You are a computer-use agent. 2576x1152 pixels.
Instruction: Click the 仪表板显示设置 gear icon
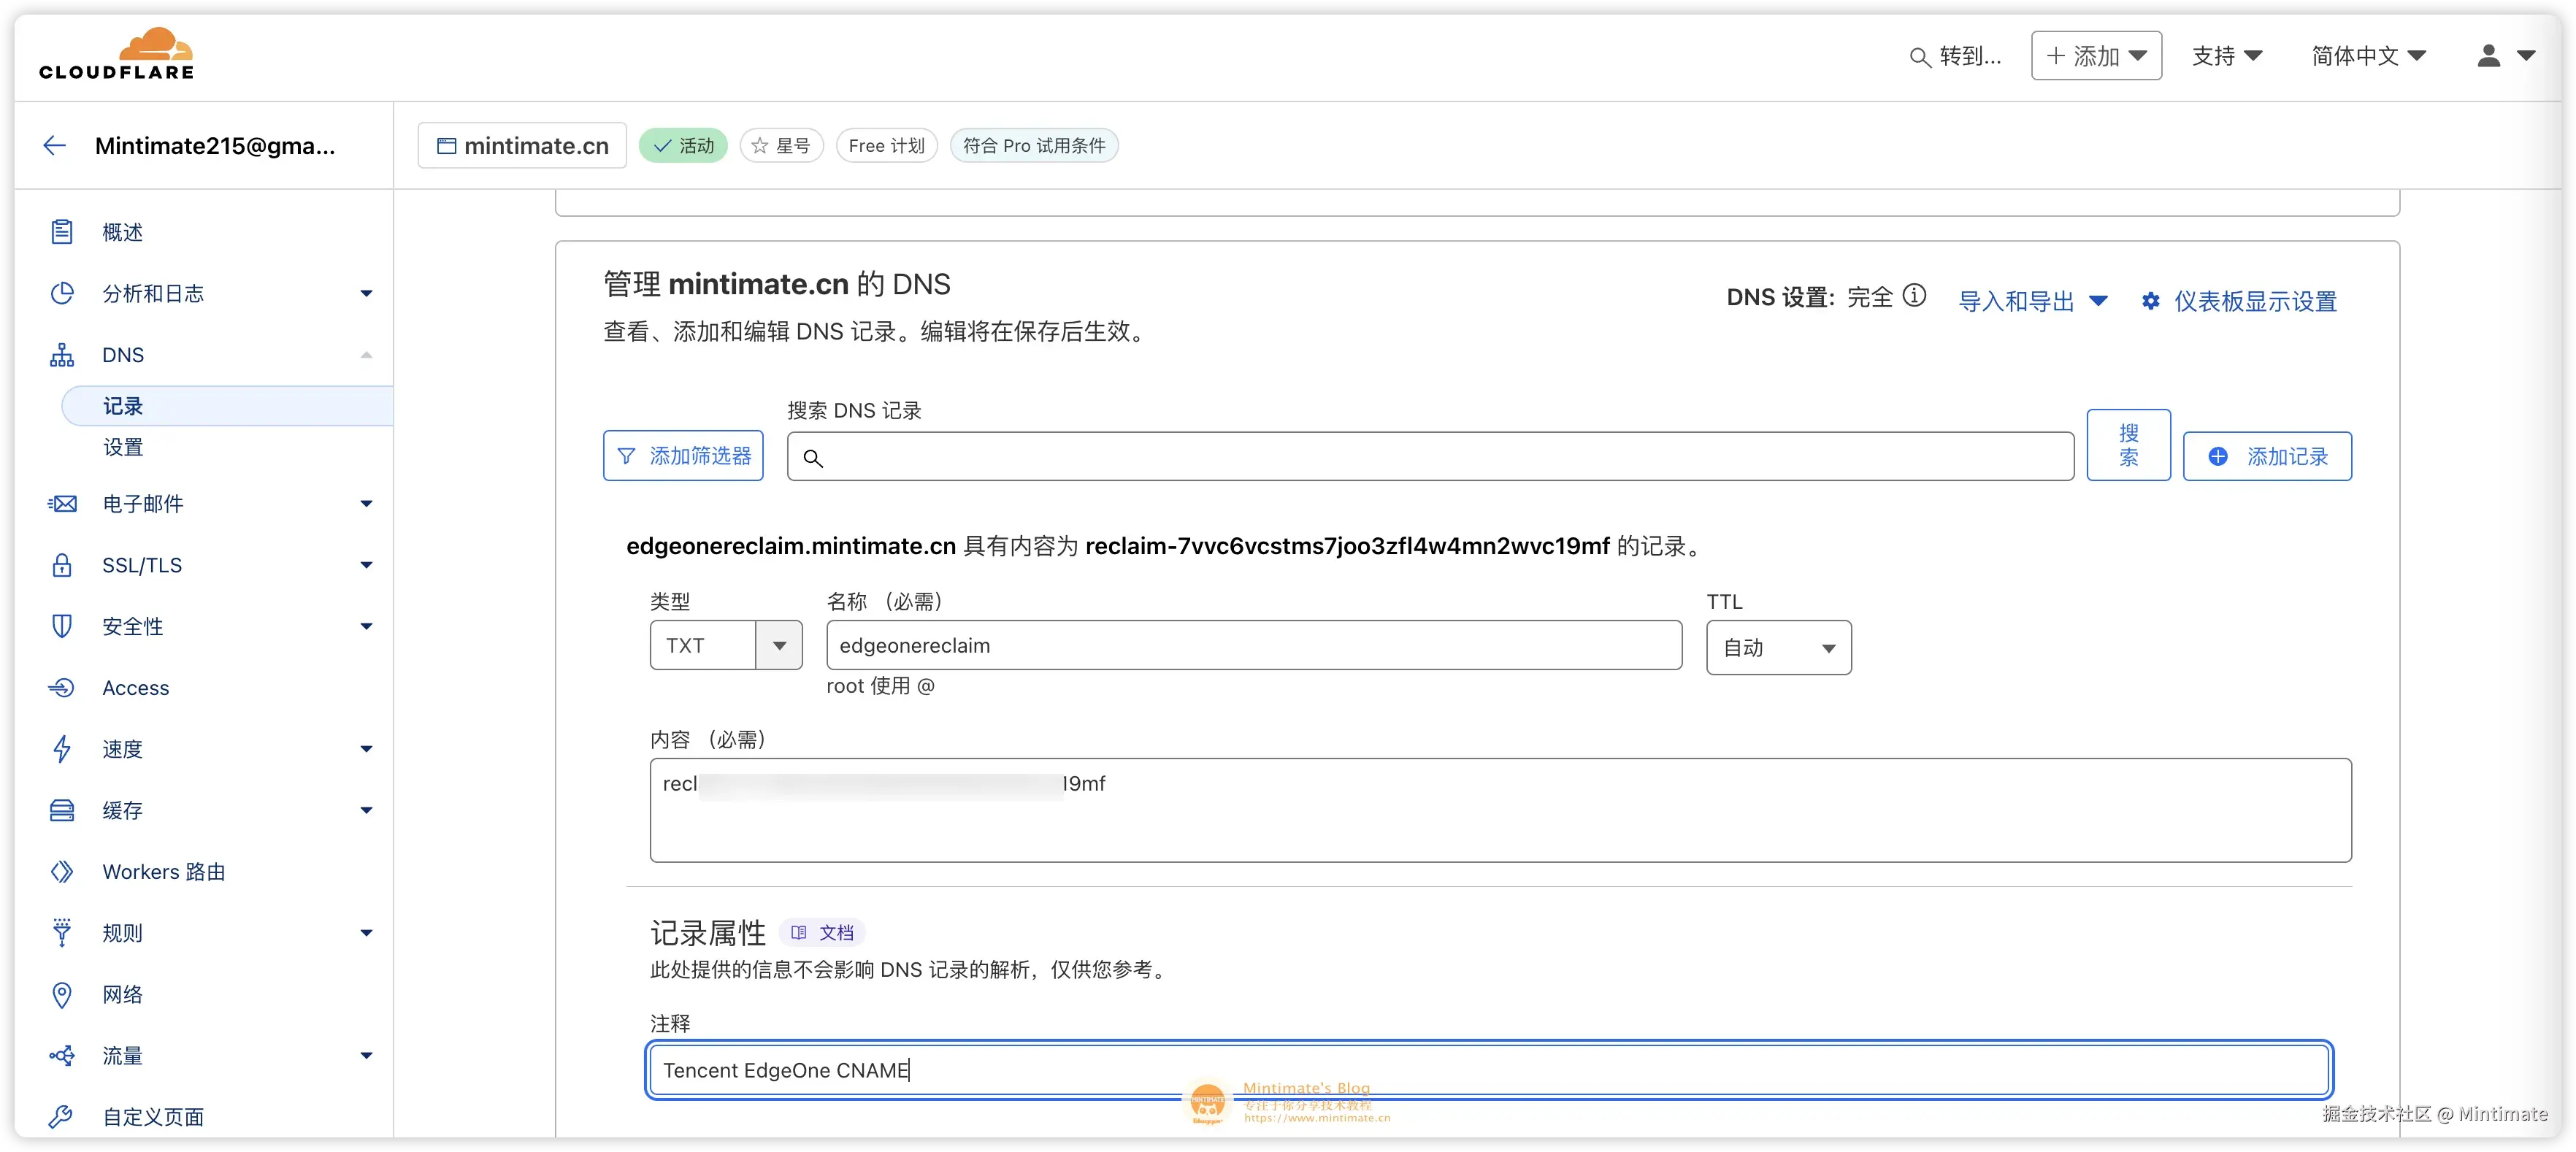[2150, 301]
